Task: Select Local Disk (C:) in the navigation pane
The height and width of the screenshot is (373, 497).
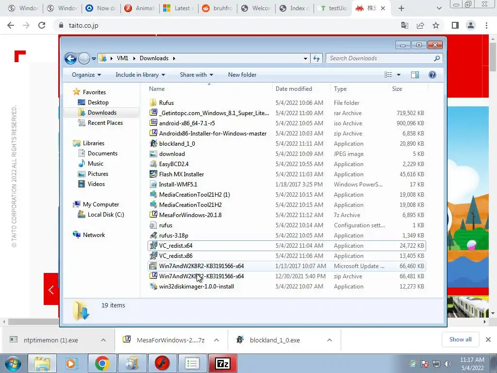Action: click(105, 215)
